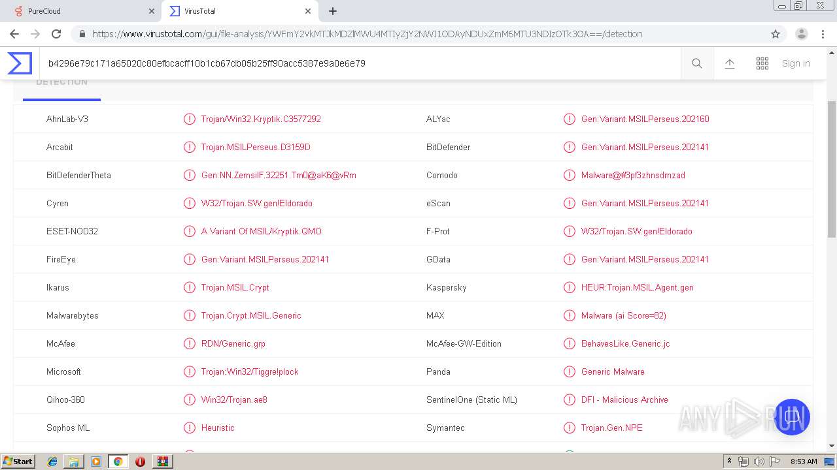Screen dimensions: 837x470
Task: Select the VirusTotal browser tab
Action: pyautogui.click(x=239, y=11)
